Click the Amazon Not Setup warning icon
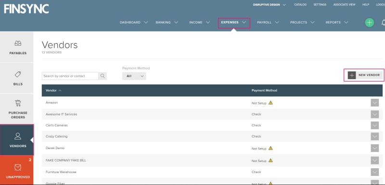Screen dimensions: 385x185 click(x=270, y=103)
